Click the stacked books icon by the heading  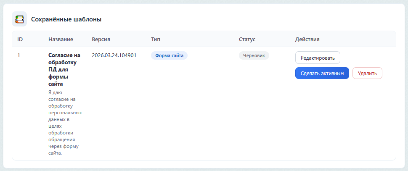(x=19, y=19)
